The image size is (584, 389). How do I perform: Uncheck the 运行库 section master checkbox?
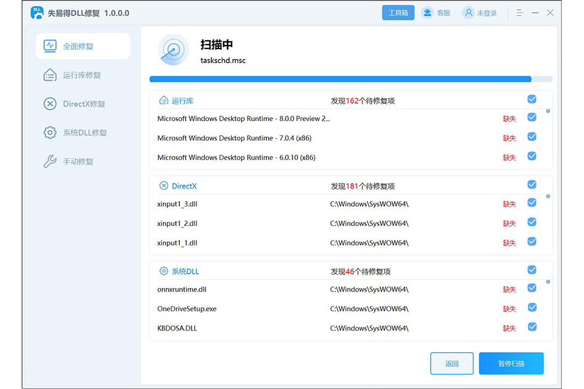tap(532, 99)
